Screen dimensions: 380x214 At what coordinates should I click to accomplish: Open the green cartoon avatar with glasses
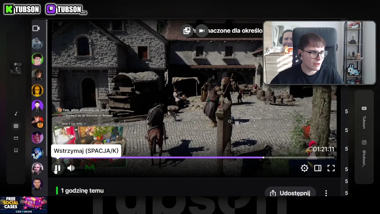(x=37, y=59)
